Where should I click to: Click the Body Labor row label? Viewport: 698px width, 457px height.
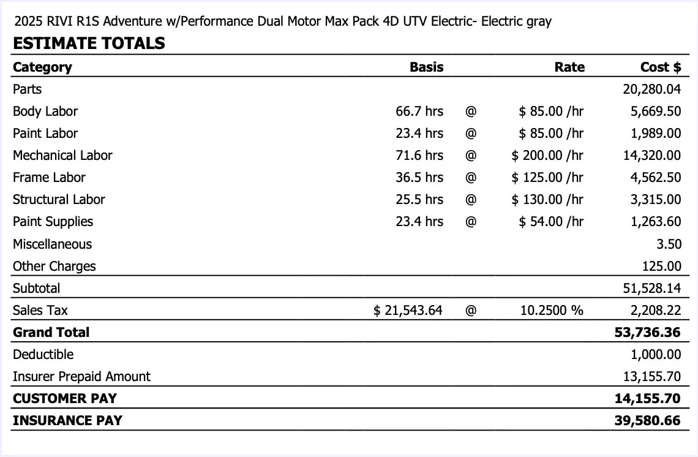point(45,111)
